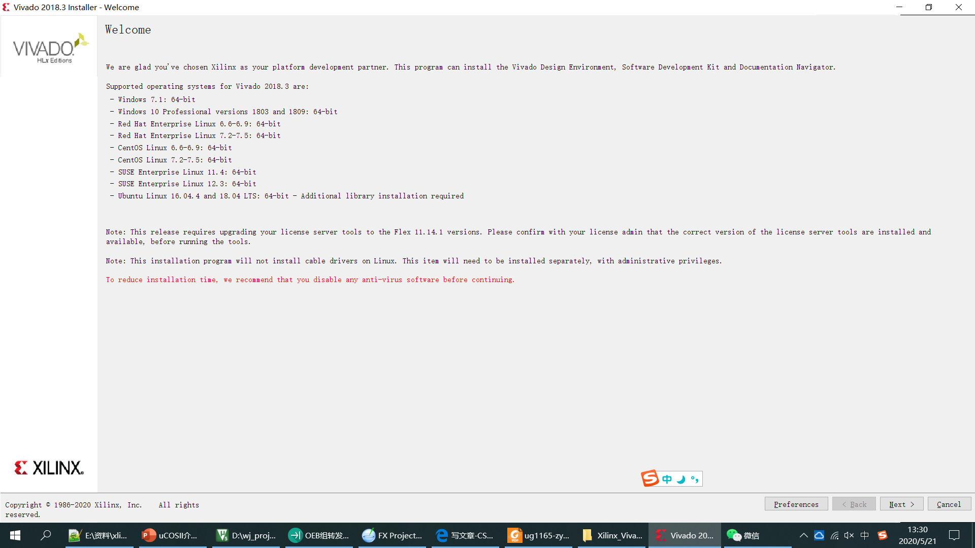
Task: Toggle full-width mode via moon icon
Action: pyautogui.click(x=680, y=478)
